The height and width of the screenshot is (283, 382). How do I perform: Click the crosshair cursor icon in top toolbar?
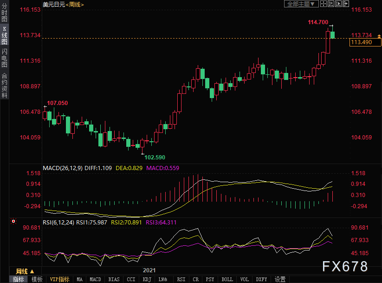324,4
